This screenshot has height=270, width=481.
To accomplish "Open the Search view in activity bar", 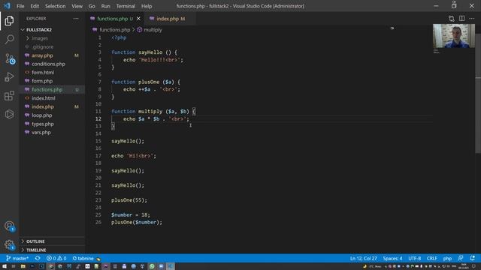I will [x=9, y=39].
